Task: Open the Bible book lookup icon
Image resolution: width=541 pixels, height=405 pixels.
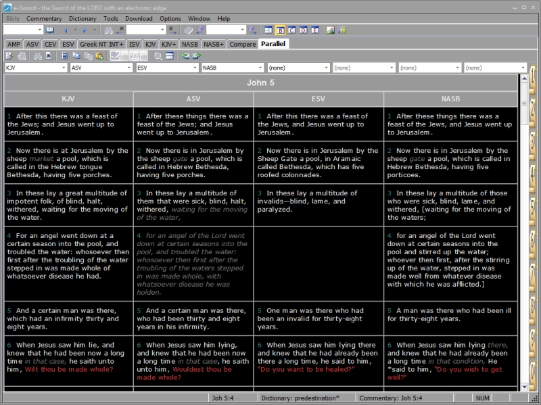Action: [49, 30]
